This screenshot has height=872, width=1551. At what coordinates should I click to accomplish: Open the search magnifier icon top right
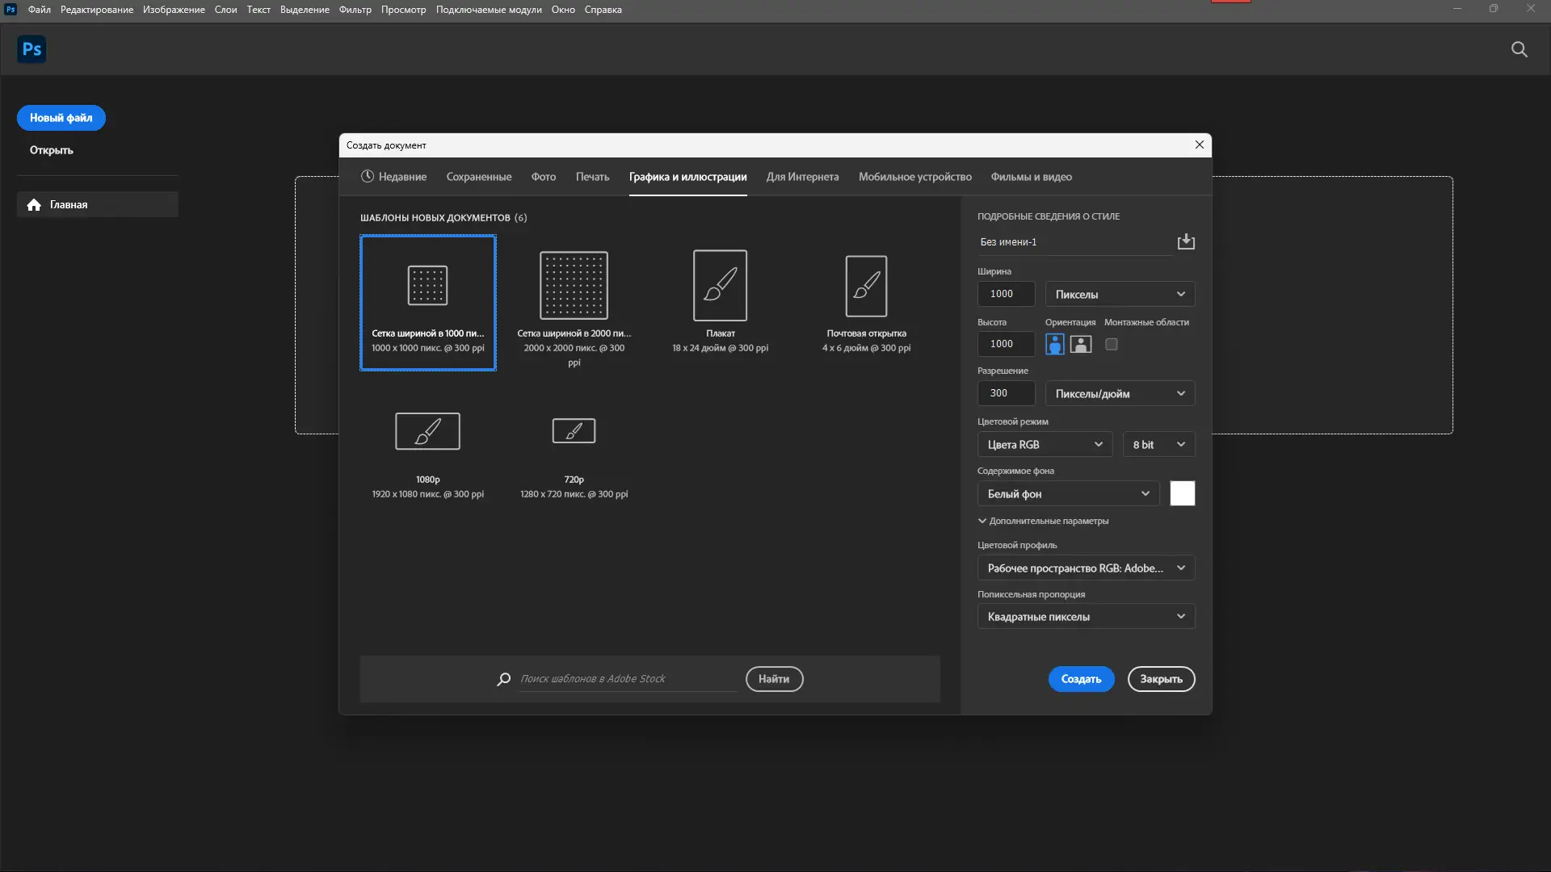tap(1519, 49)
